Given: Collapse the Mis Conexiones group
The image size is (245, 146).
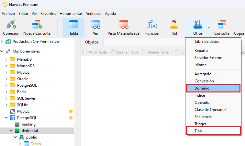Looking at the screenshot, I should tap(2, 51).
